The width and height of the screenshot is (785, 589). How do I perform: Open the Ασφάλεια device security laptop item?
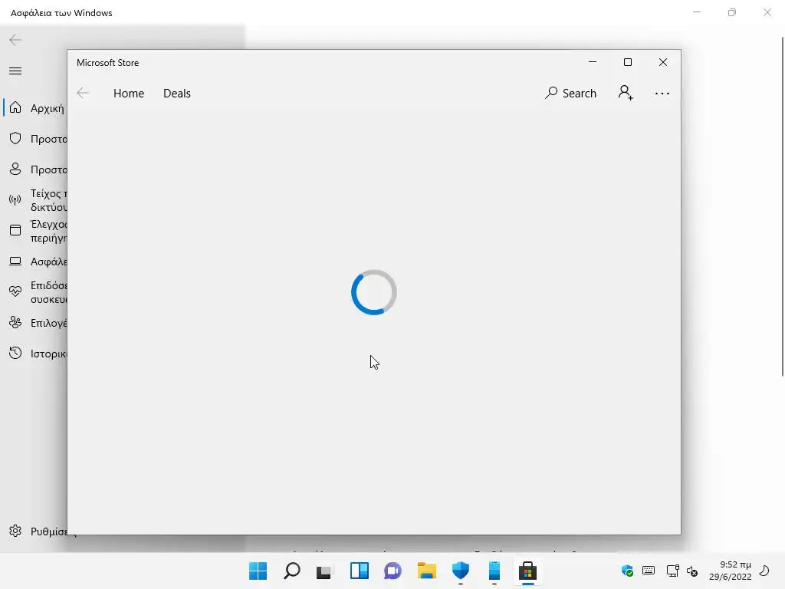[x=35, y=262]
